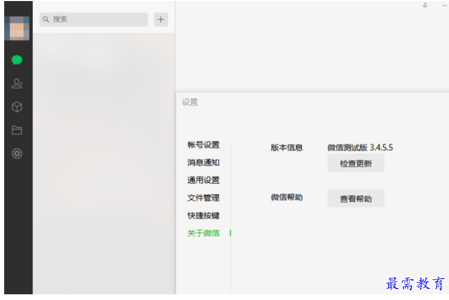
Task: Click the magnifier icon in search box
Action: (x=46, y=20)
